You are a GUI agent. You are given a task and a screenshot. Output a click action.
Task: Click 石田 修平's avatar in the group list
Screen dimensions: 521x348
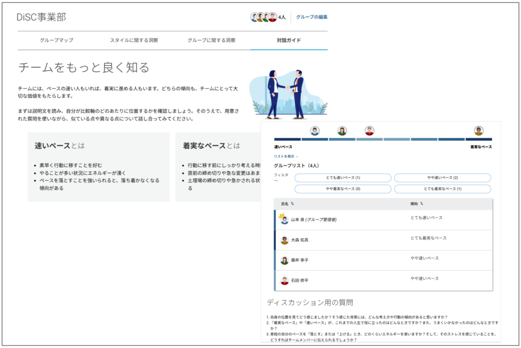(x=284, y=281)
